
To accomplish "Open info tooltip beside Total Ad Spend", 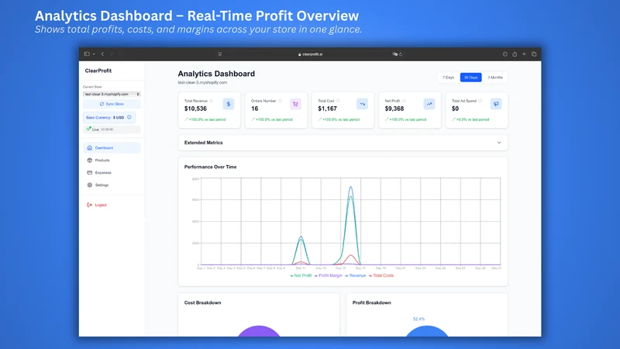I will click(x=480, y=101).
